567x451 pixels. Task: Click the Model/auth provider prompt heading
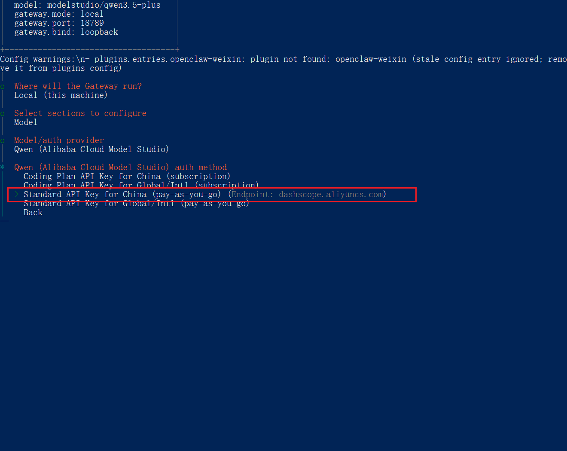[x=59, y=140]
